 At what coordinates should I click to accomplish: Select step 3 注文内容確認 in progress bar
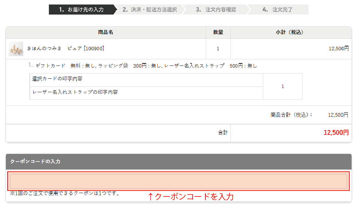[216, 10]
